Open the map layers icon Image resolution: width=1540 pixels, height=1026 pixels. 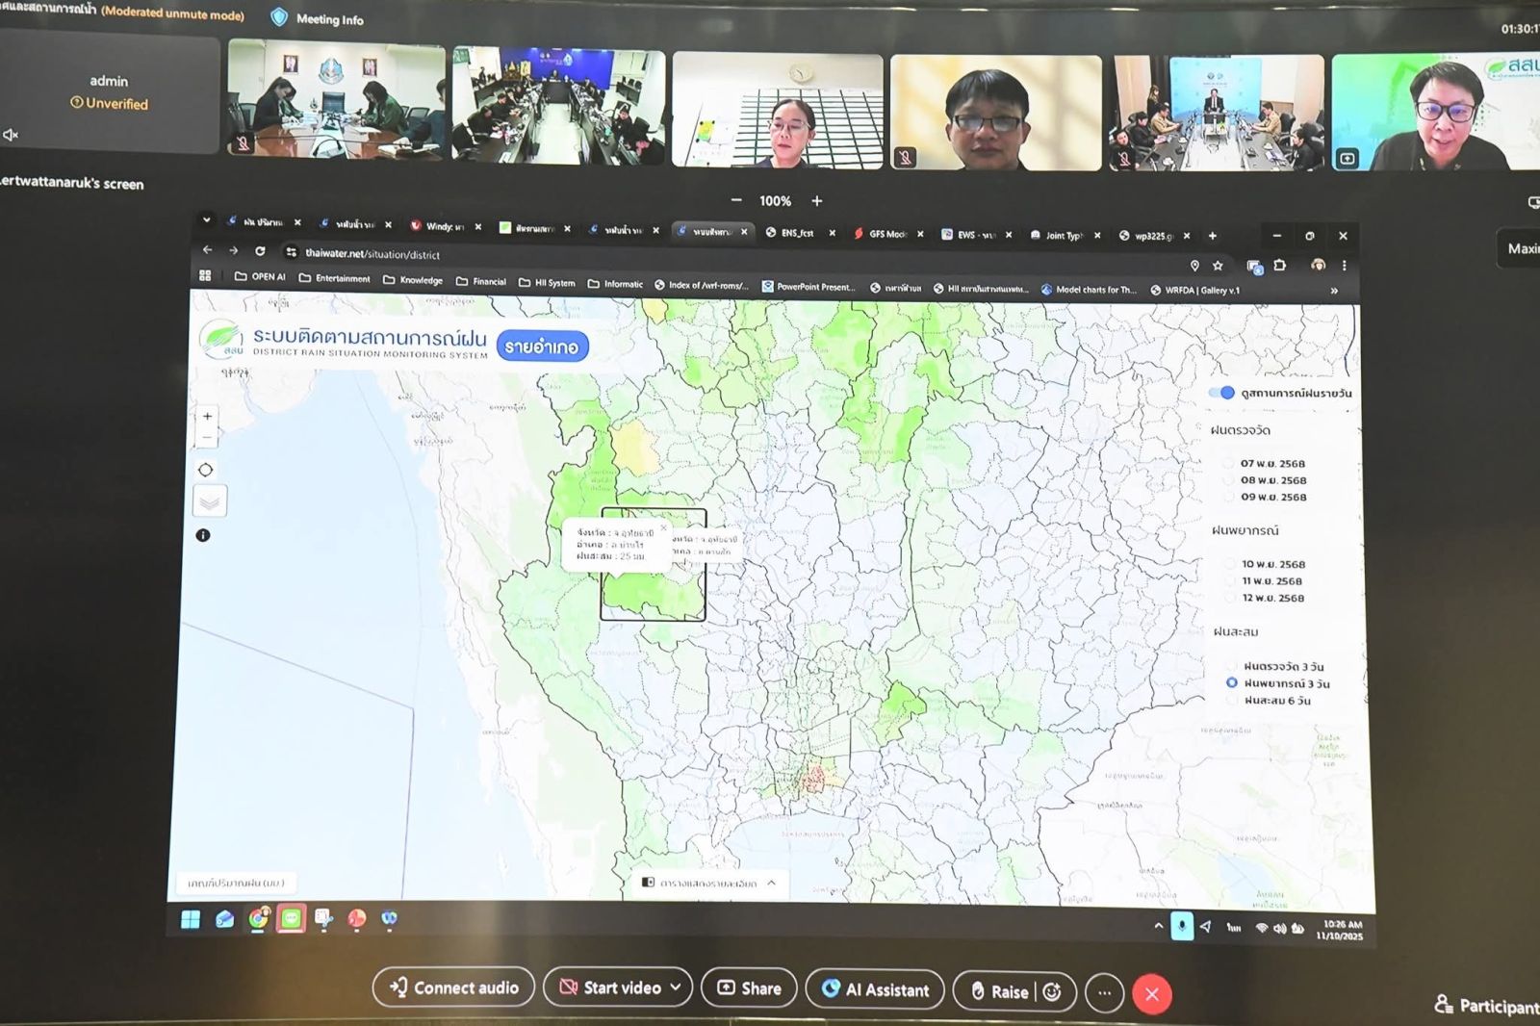tap(209, 501)
